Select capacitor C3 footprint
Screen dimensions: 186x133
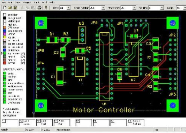(155, 44)
